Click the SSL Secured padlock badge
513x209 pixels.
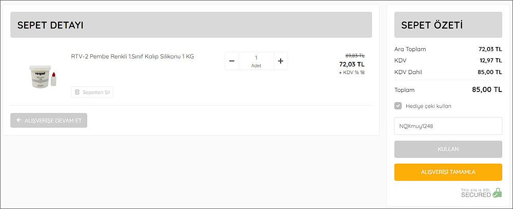pyautogui.click(x=481, y=193)
